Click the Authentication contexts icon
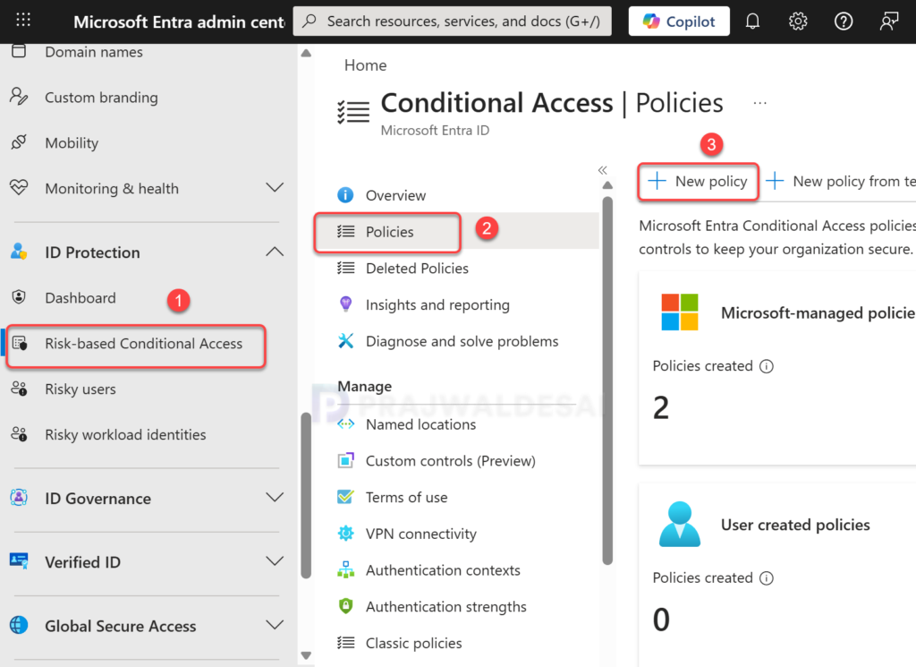This screenshot has height=667, width=916. tap(345, 569)
